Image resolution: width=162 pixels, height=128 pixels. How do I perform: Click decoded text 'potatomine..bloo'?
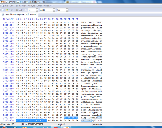[92, 28]
